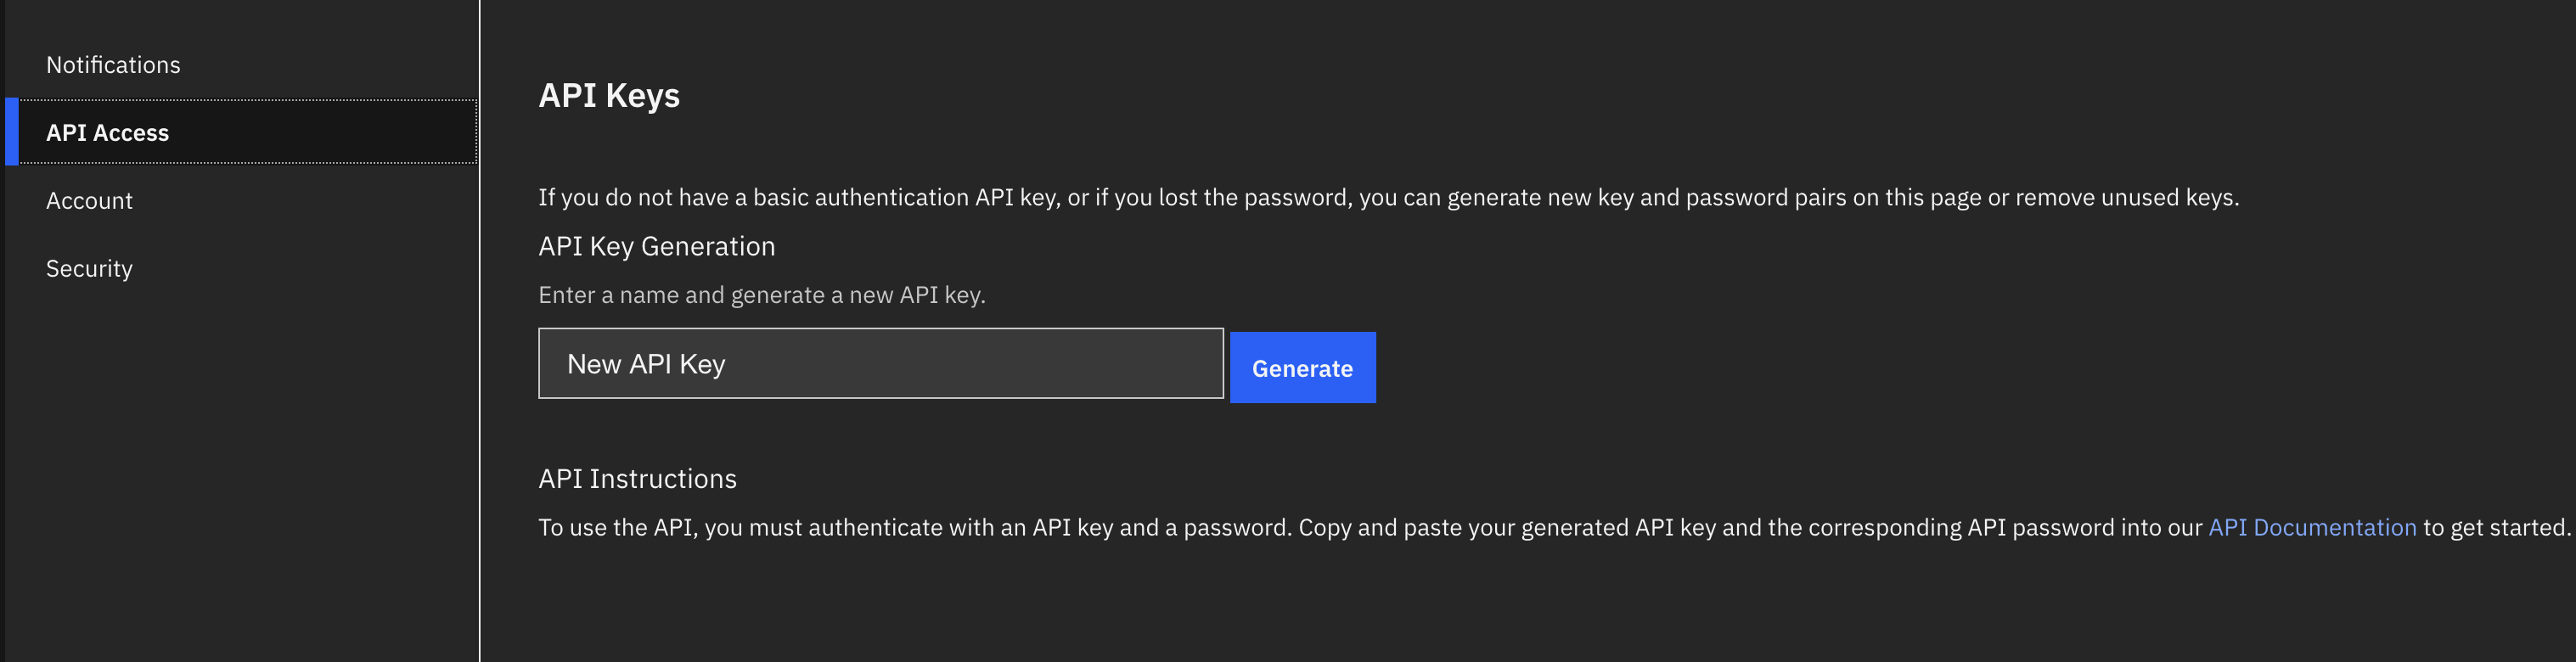Activate the blue Generate control
Screen dimensions: 2576x662
[x=1302, y=367]
